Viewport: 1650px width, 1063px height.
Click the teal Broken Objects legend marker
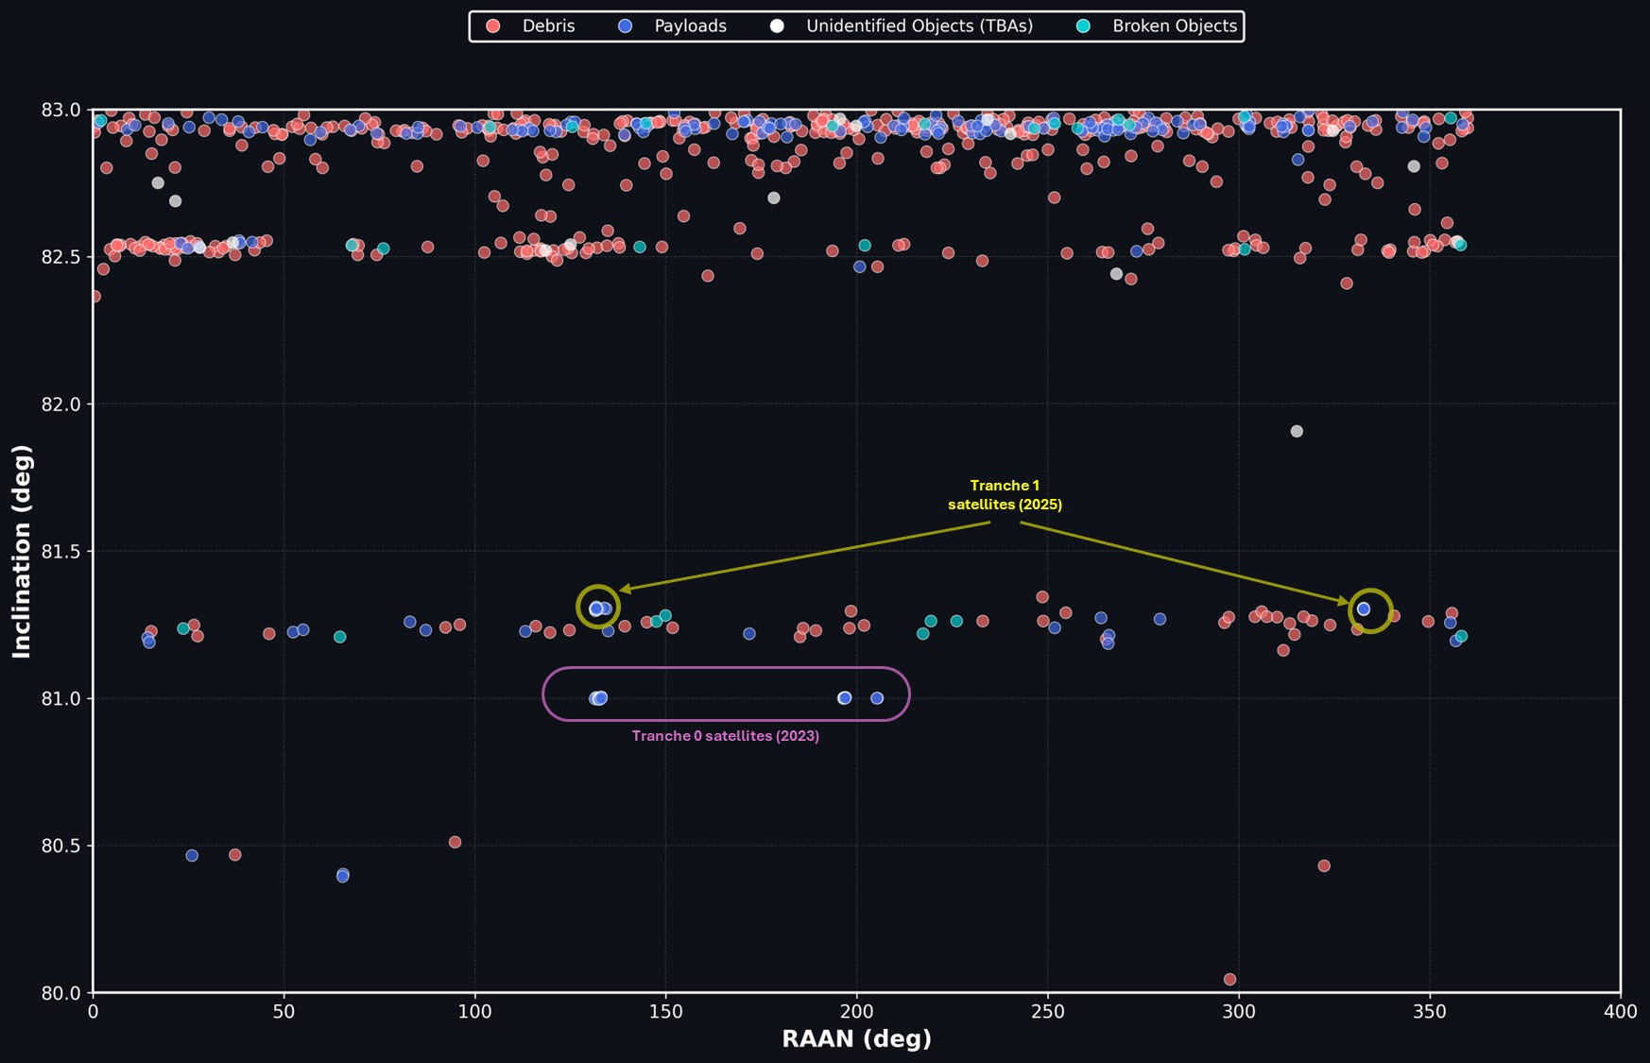[1083, 26]
